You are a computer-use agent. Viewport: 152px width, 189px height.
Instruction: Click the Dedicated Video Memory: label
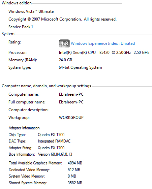29,170
